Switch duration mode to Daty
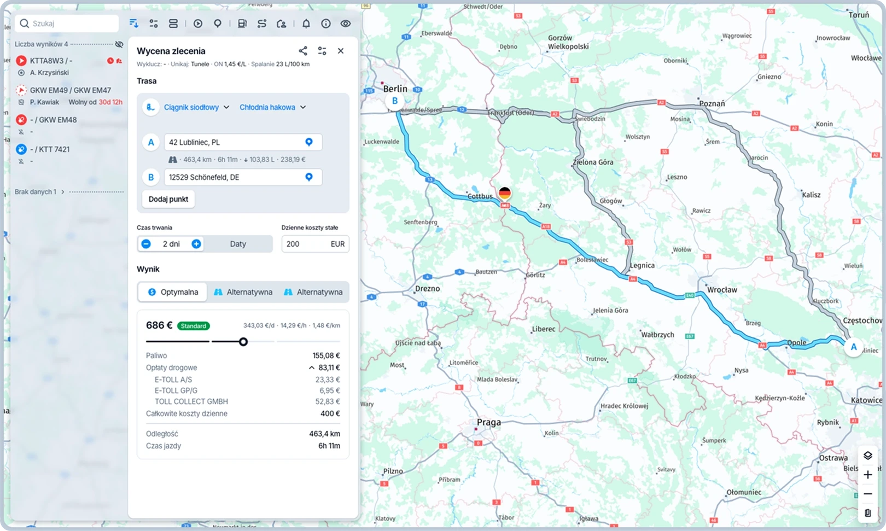This screenshot has height=531, width=886. pyautogui.click(x=238, y=244)
